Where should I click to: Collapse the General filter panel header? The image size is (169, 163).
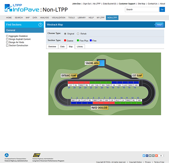(24, 30)
